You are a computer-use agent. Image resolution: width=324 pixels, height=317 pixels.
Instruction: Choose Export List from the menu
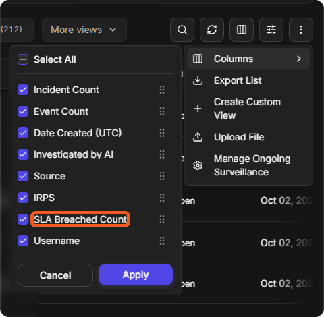click(248, 80)
